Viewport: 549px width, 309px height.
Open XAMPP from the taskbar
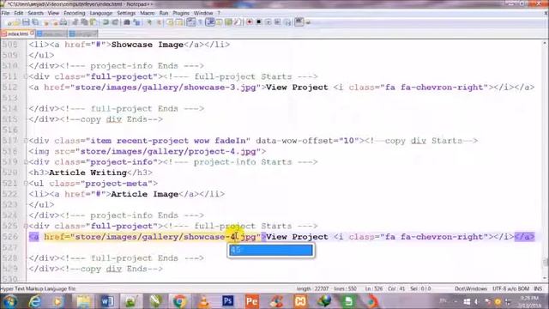[x=300, y=301]
